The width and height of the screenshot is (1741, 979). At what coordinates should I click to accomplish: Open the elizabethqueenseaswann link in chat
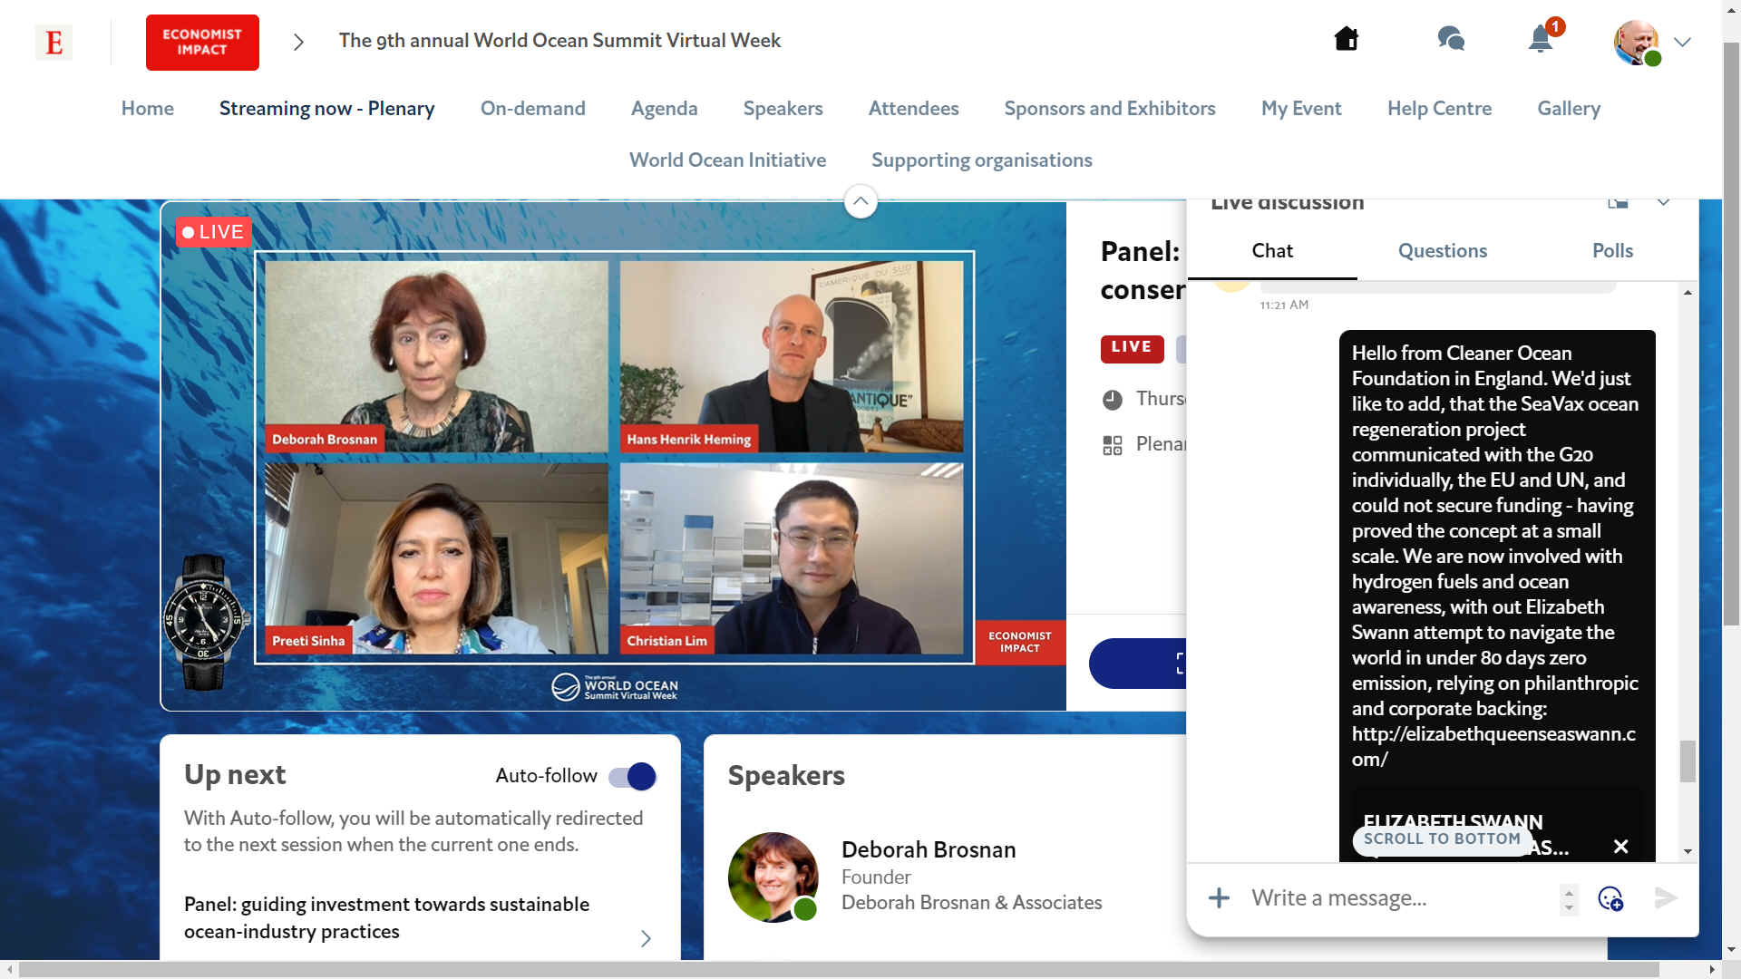click(1493, 747)
